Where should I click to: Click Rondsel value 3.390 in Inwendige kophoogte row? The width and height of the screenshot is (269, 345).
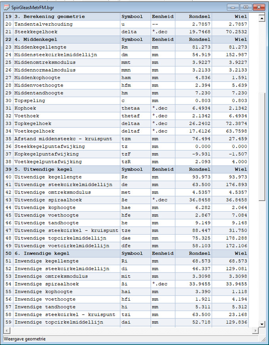click(x=203, y=292)
